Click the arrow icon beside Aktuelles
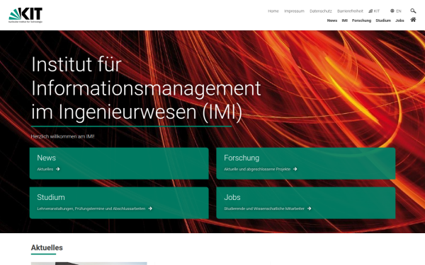Viewport: 425px width, 265px height. (x=58, y=169)
